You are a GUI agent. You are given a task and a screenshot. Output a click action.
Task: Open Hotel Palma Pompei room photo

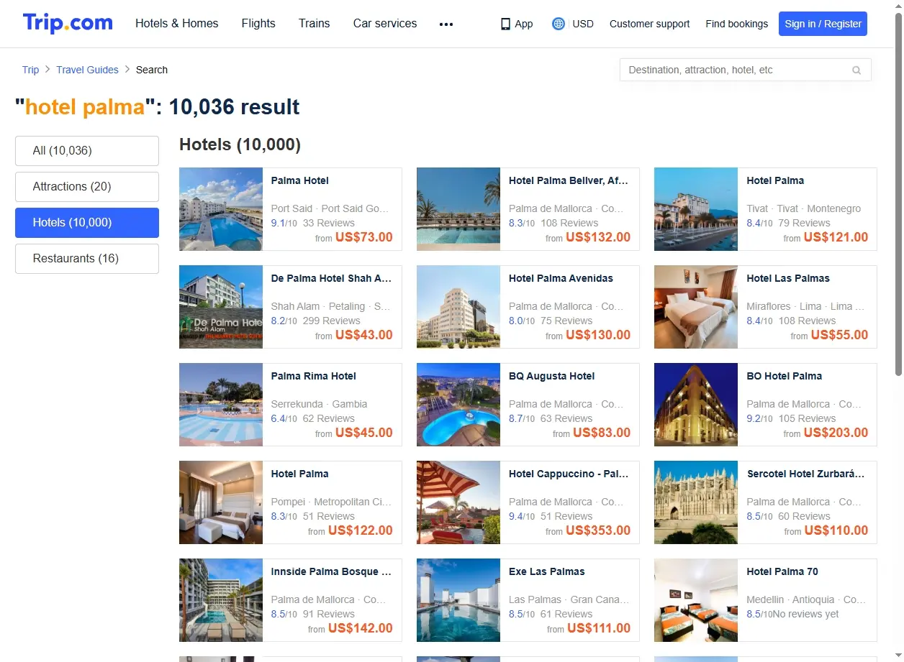(221, 502)
